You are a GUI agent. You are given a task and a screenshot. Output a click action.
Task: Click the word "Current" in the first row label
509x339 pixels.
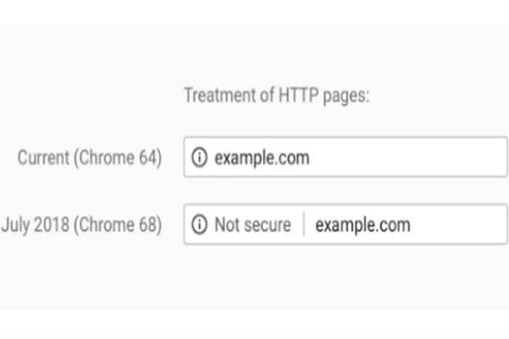[44, 159]
